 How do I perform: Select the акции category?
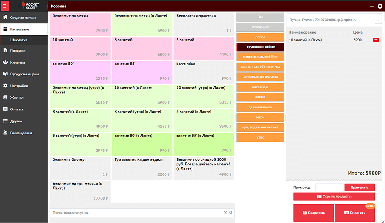(x=260, y=97)
